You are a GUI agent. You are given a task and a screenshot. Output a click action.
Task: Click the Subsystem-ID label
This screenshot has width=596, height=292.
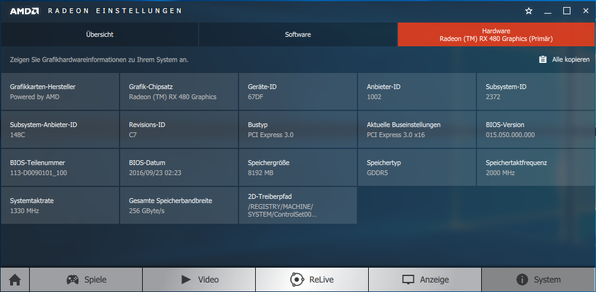(506, 87)
